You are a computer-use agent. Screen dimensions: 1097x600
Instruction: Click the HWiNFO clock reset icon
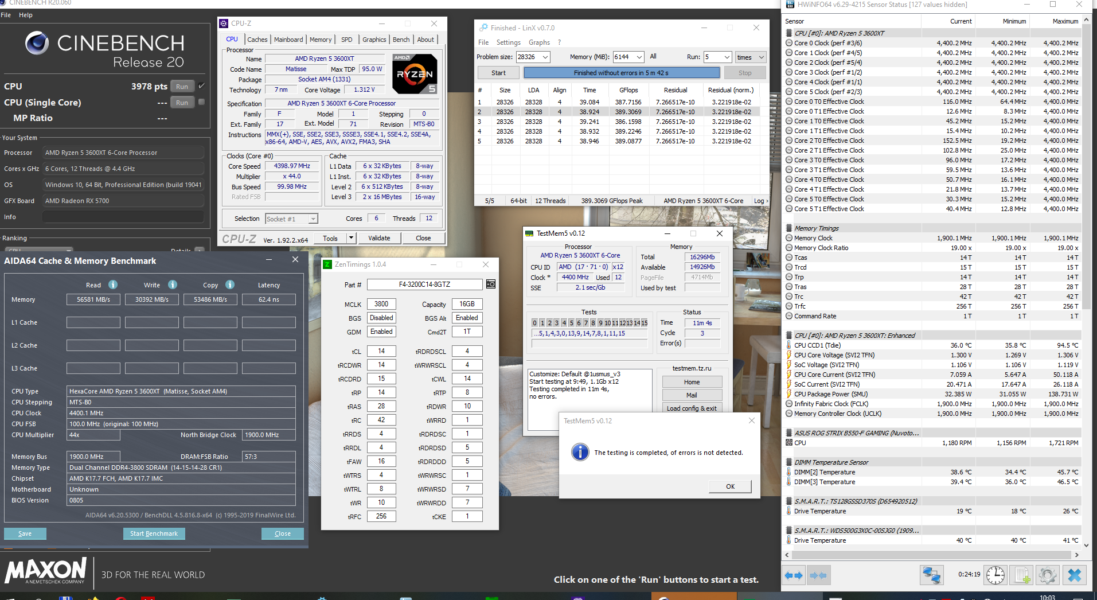coord(996,575)
